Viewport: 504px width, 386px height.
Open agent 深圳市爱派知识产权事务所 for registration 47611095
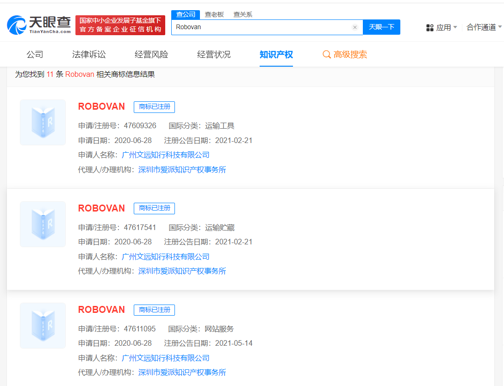[x=182, y=372]
